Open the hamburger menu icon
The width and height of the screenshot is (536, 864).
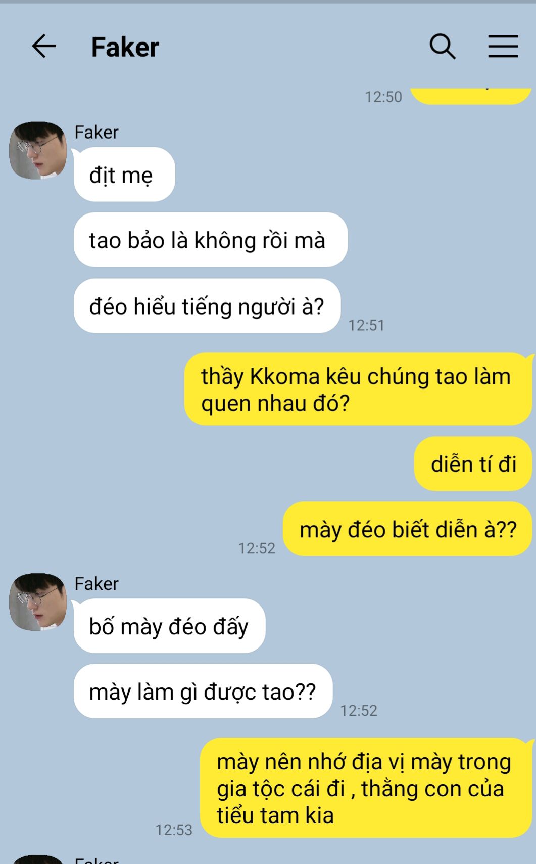pos(503,47)
